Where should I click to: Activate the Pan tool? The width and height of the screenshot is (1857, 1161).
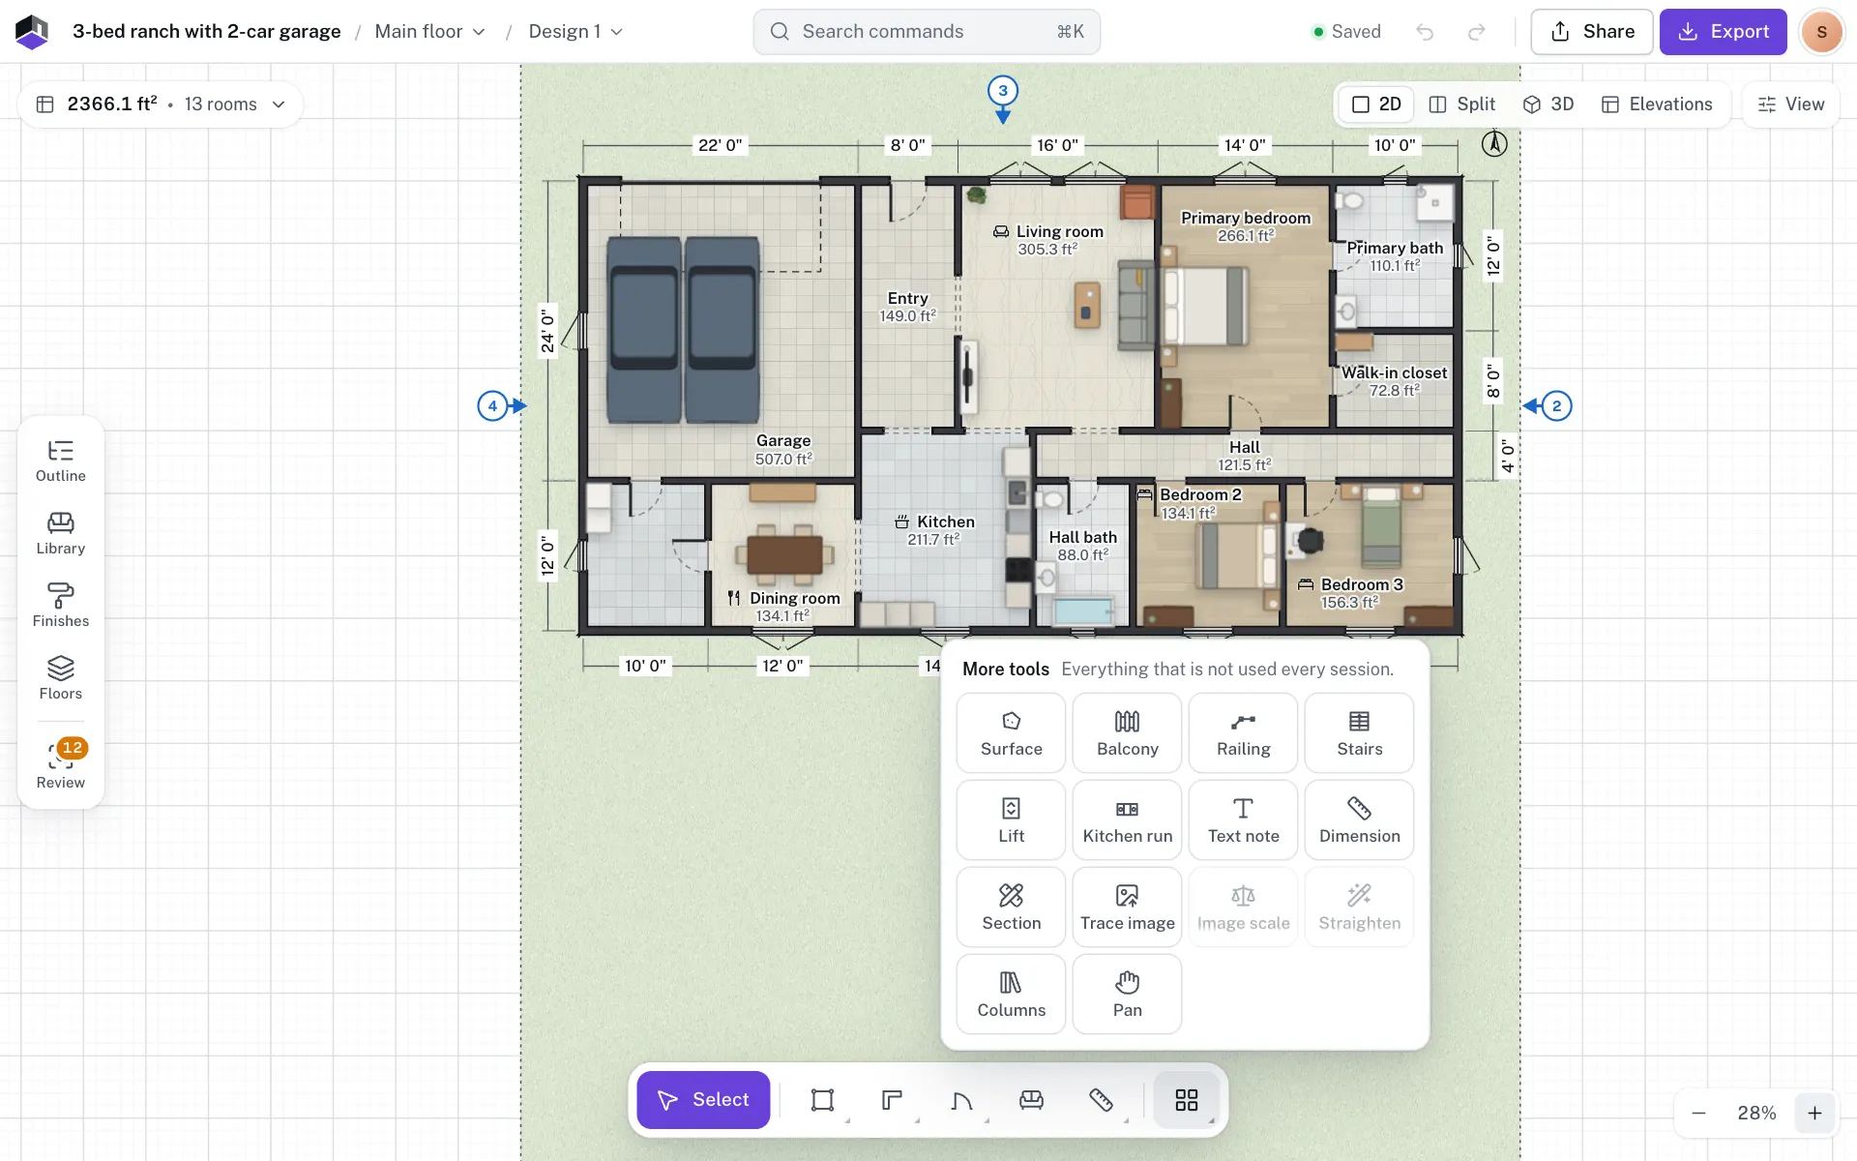click(x=1127, y=994)
